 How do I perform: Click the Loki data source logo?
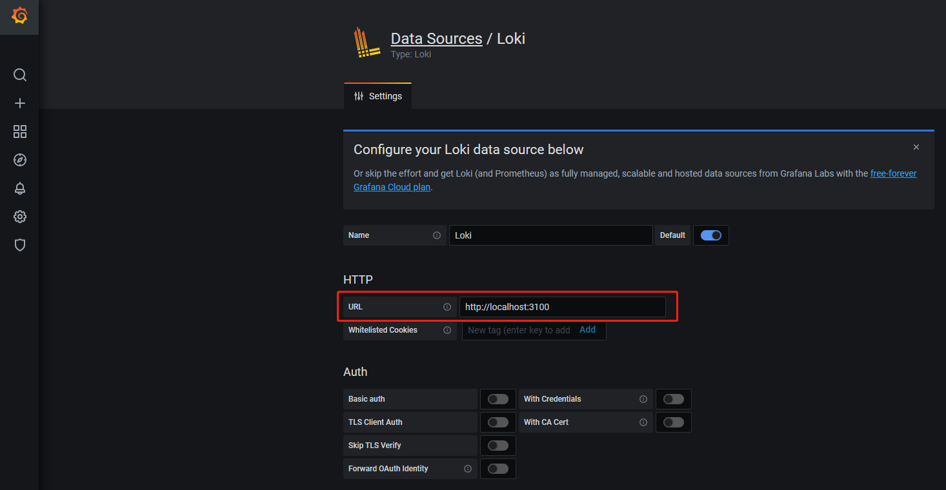click(367, 43)
